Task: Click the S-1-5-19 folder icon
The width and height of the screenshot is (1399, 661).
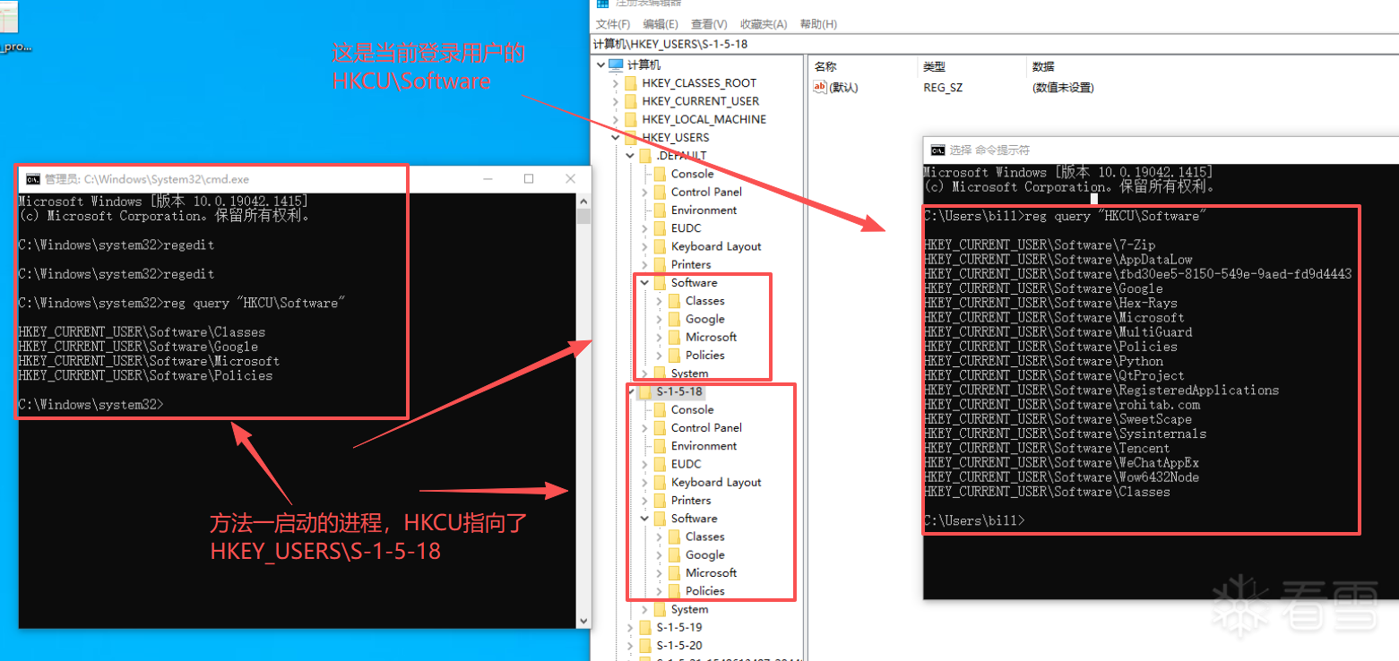Action: 645,627
